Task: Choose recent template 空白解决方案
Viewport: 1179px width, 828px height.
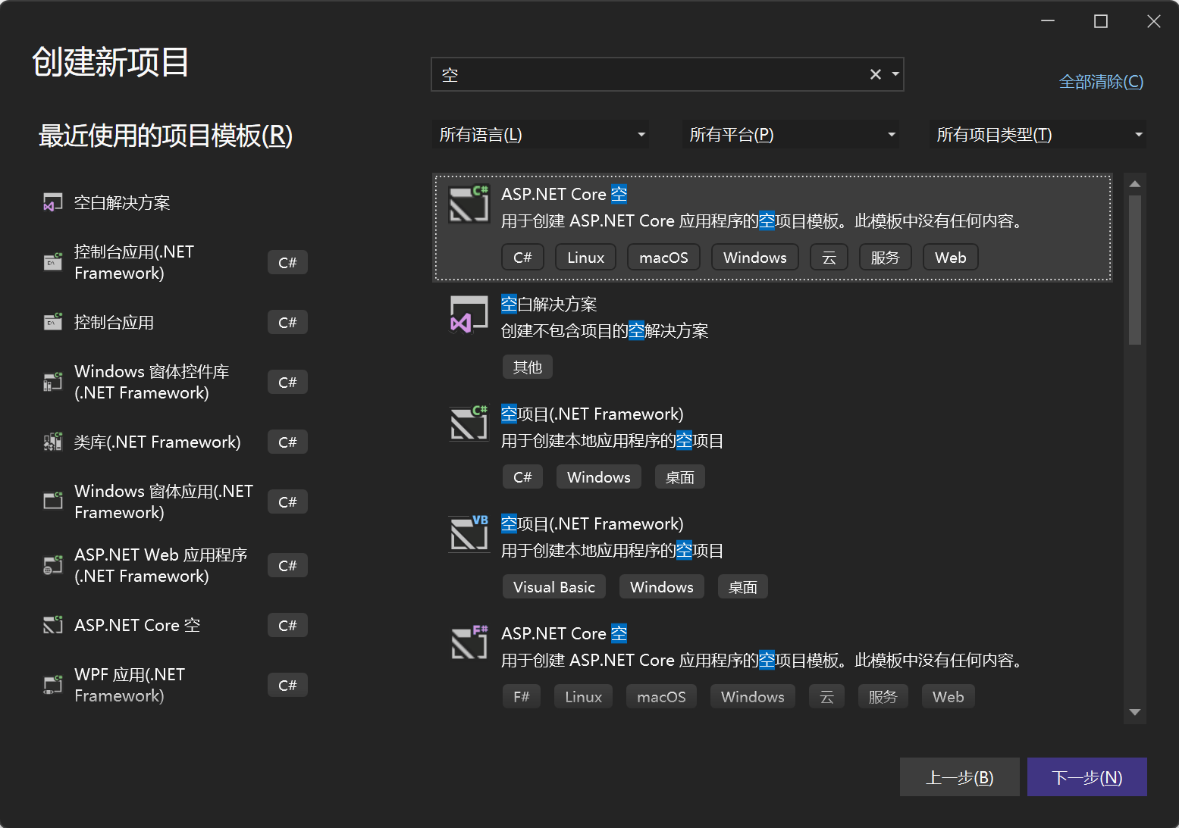Action: click(x=122, y=203)
